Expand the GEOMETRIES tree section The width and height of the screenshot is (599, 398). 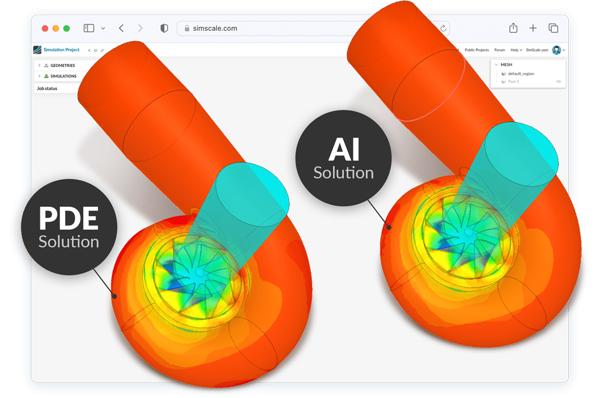point(39,65)
